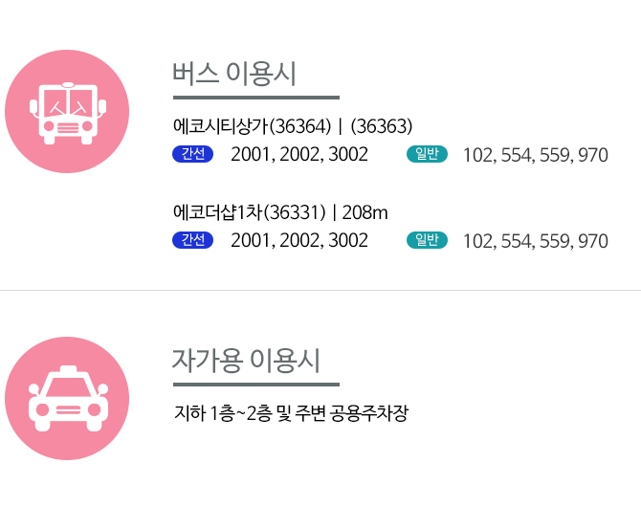Click the 지하 1층~2층 parking information text
Image resolution: width=641 pixels, height=507 pixels.
click(291, 413)
